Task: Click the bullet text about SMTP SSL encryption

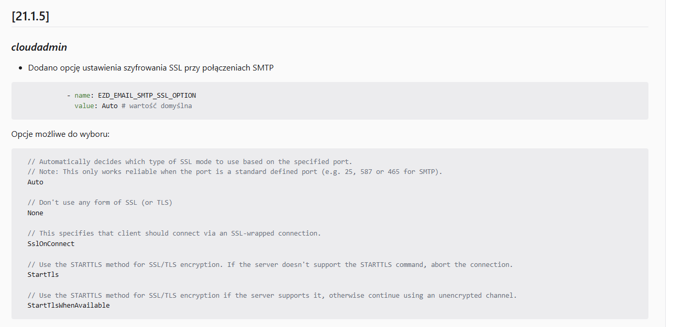Action: pyautogui.click(x=151, y=68)
